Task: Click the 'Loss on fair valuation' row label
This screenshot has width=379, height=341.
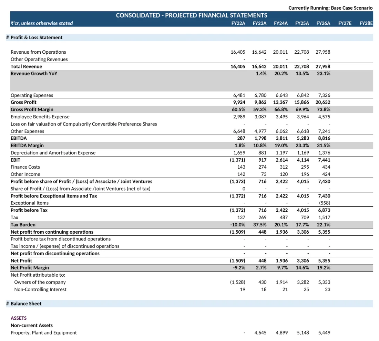Action: coord(84,124)
